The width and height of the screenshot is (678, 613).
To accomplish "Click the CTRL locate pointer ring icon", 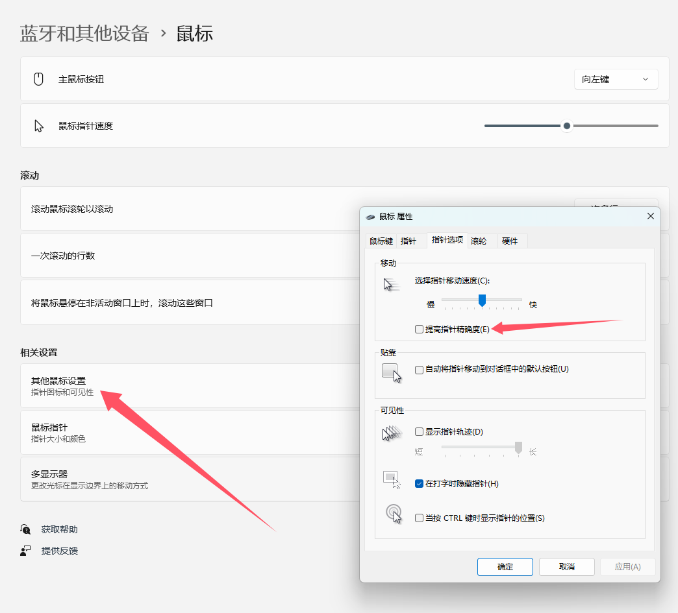I will [x=394, y=514].
